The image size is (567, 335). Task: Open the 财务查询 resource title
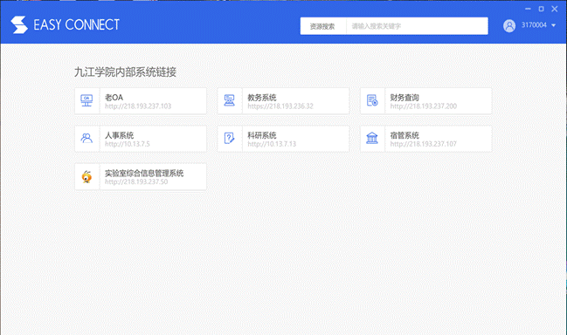405,98
